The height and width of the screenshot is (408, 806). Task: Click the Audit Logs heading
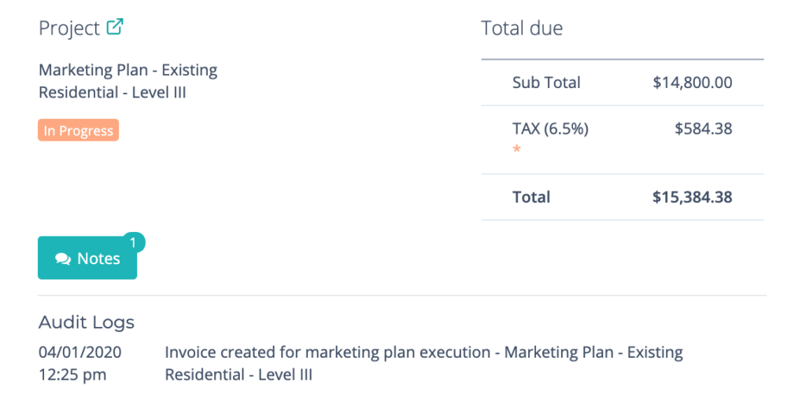coord(87,322)
